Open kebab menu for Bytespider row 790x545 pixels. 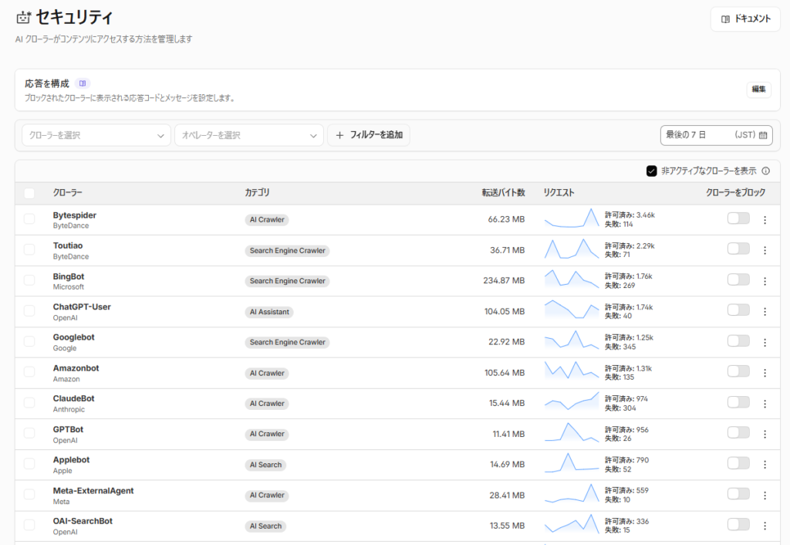(x=765, y=220)
